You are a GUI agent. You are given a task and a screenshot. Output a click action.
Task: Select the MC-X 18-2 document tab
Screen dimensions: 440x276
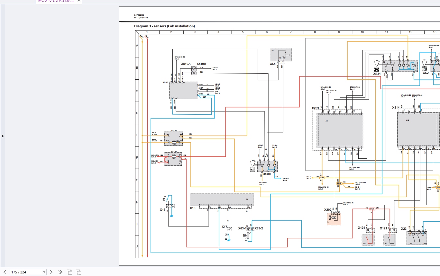[x=56, y=1]
